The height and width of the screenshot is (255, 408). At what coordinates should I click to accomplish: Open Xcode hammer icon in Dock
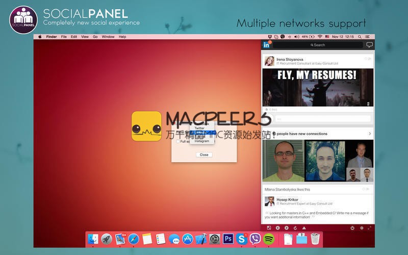coord(201,239)
